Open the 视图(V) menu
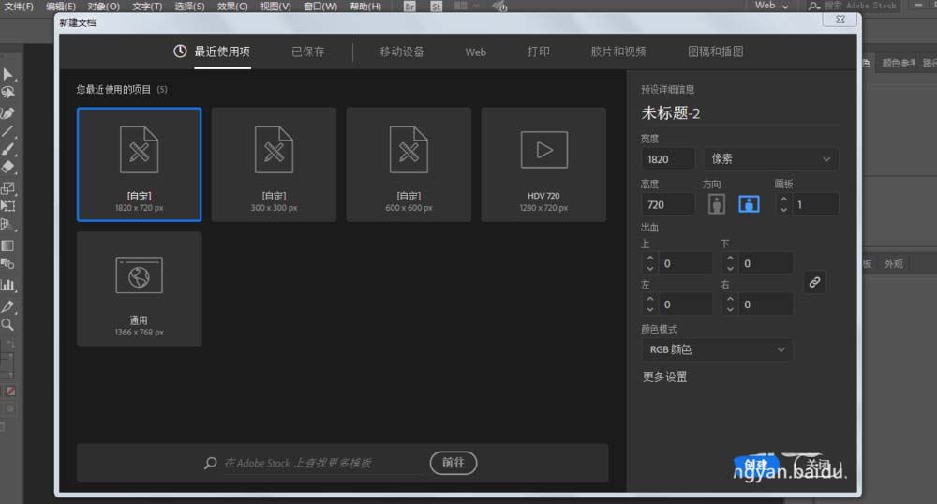Screen dimensions: 937x504 275,7
